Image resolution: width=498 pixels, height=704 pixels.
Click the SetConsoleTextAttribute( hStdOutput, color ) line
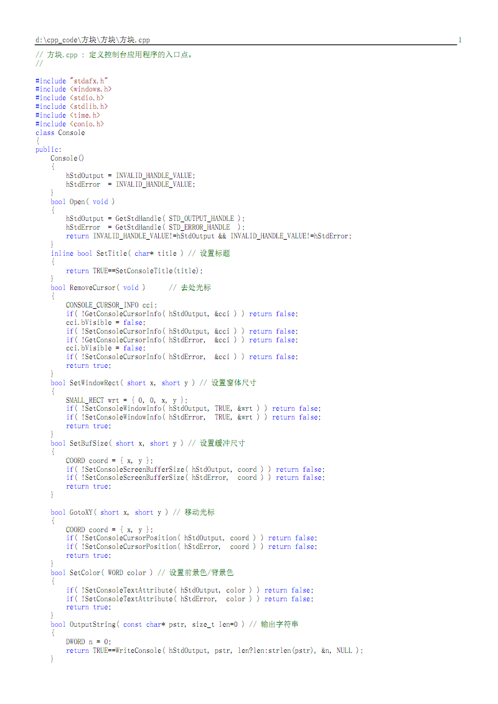(189, 590)
